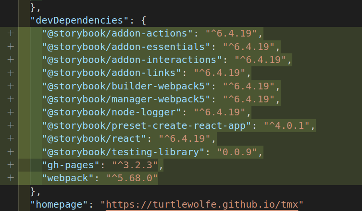Click the plus marker beside webpack line
Screen dimensions: 362x211
point(11,178)
